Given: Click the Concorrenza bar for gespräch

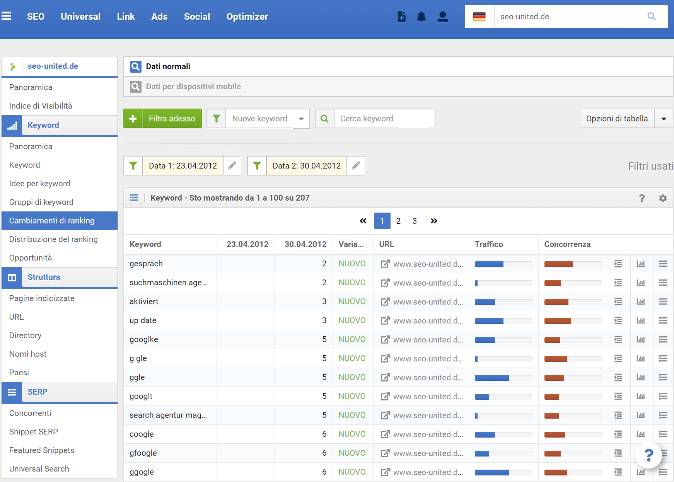Looking at the screenshot, I should 573,264.
